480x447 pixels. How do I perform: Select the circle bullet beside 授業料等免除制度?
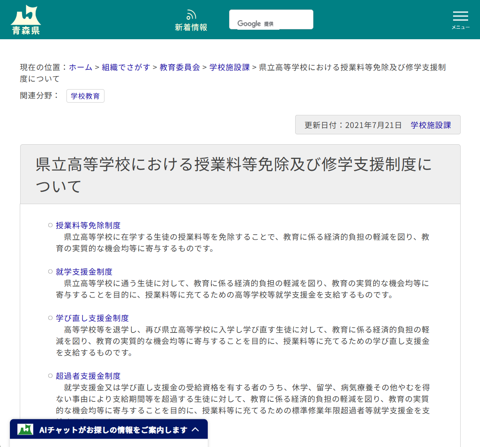coord(50,225)
